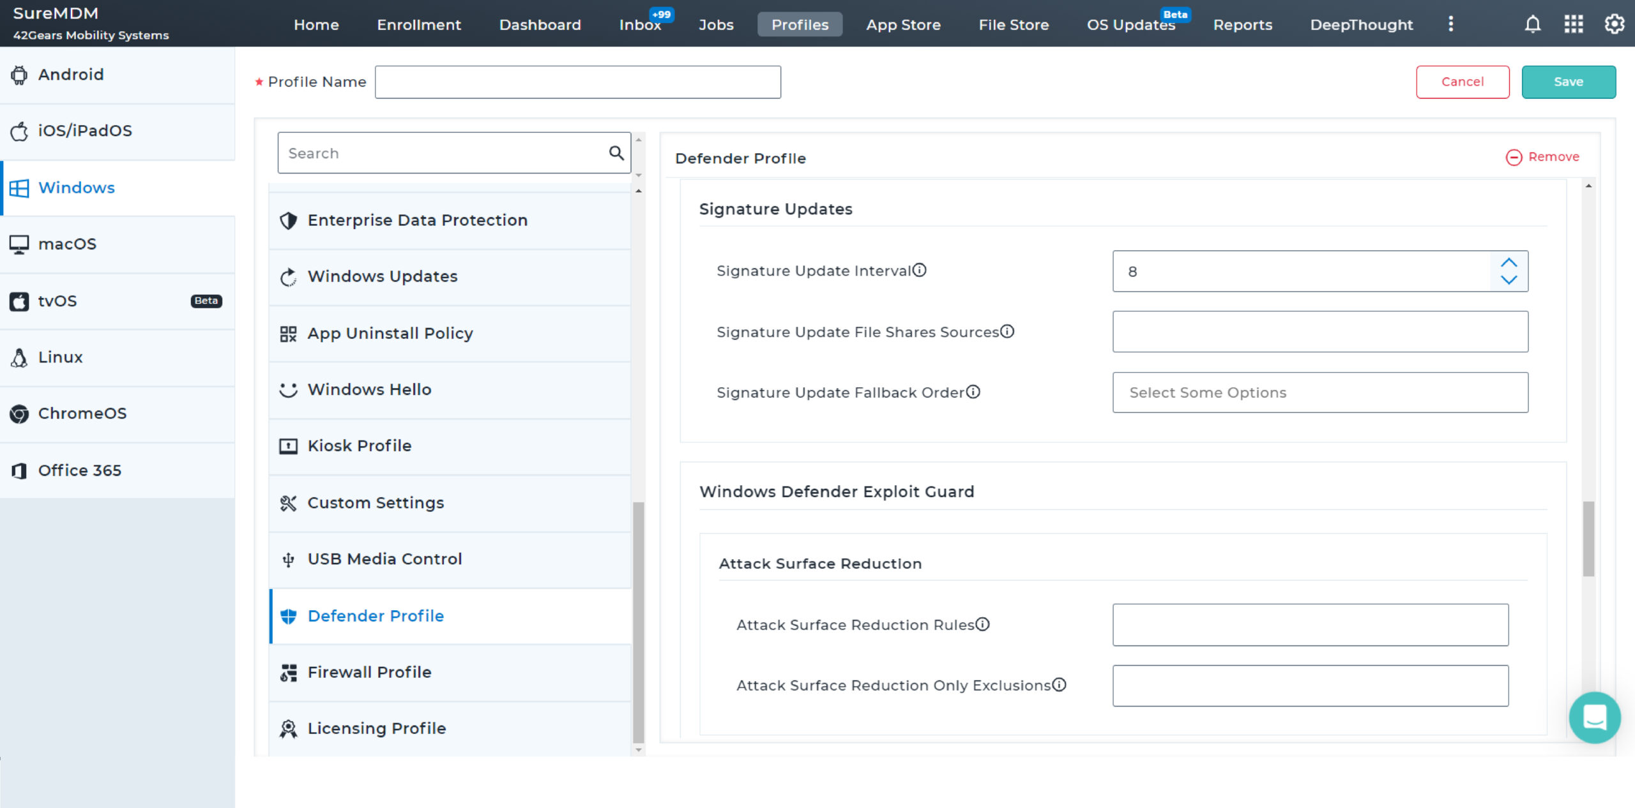Click the USB Media Control icon

(x=289, y=560)
